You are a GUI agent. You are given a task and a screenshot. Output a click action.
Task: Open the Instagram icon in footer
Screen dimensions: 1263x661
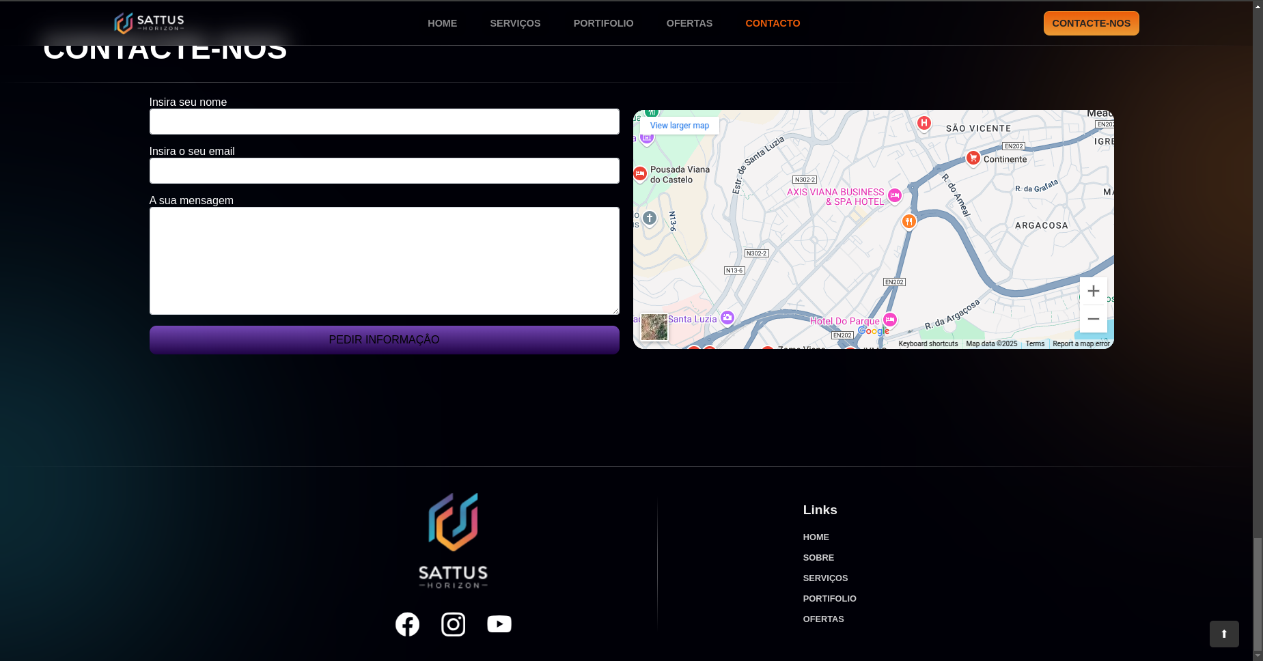tap(453, 624)
